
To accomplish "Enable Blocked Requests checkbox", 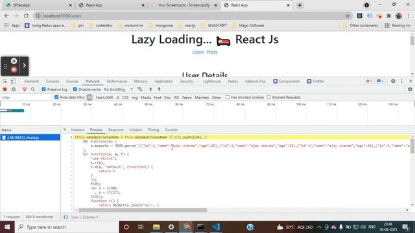I will coord(268,97).
